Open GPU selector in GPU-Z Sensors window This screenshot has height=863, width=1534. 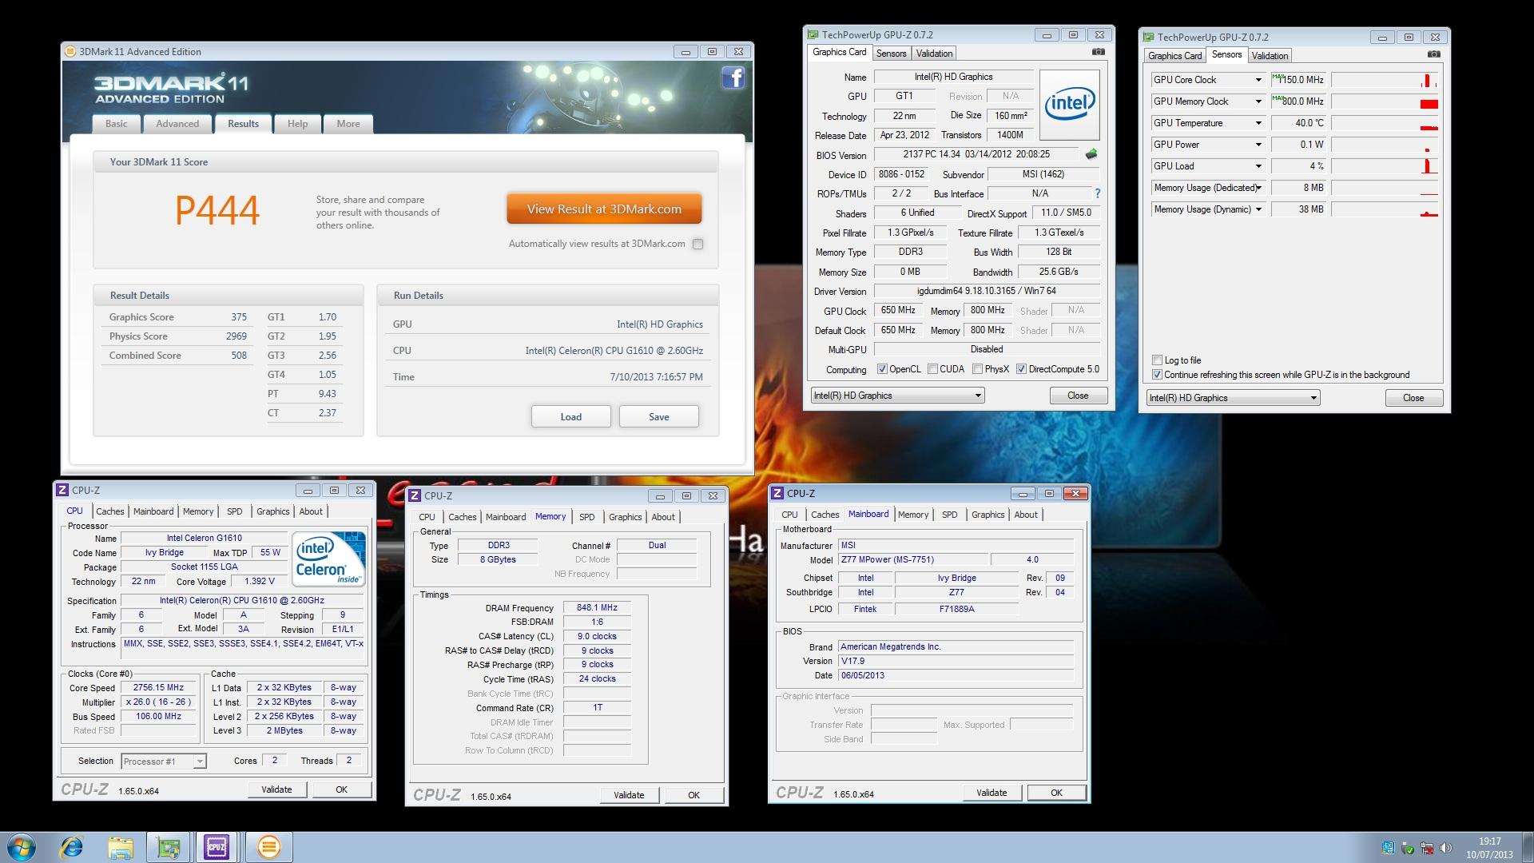pyautogui.click(x=1233, y=398)
